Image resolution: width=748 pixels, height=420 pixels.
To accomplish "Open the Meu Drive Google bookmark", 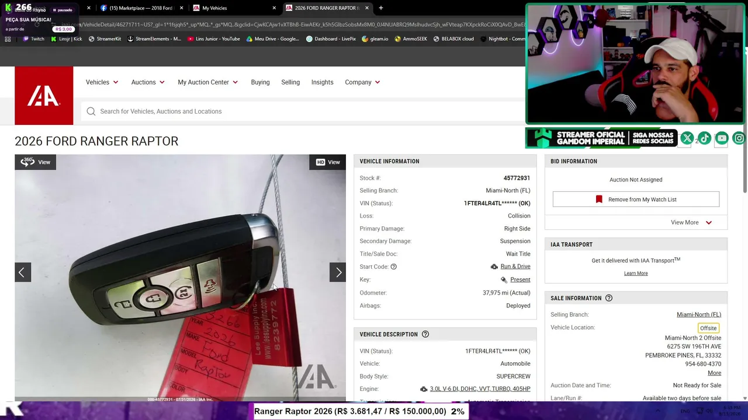I will click(x=272, y=39).
